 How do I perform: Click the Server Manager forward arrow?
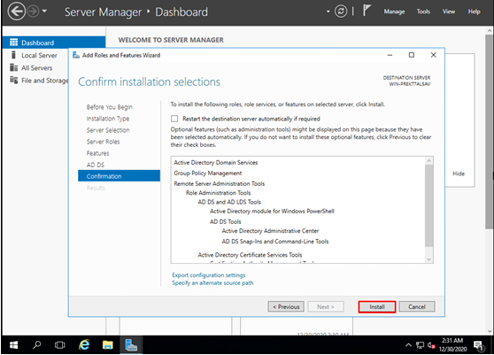tap(33, 12)
